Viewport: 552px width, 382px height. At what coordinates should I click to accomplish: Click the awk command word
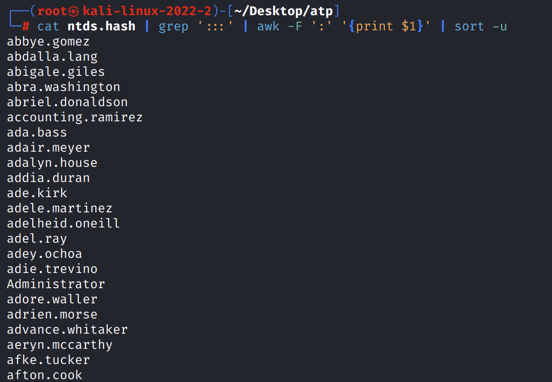[x=268, y=26]
